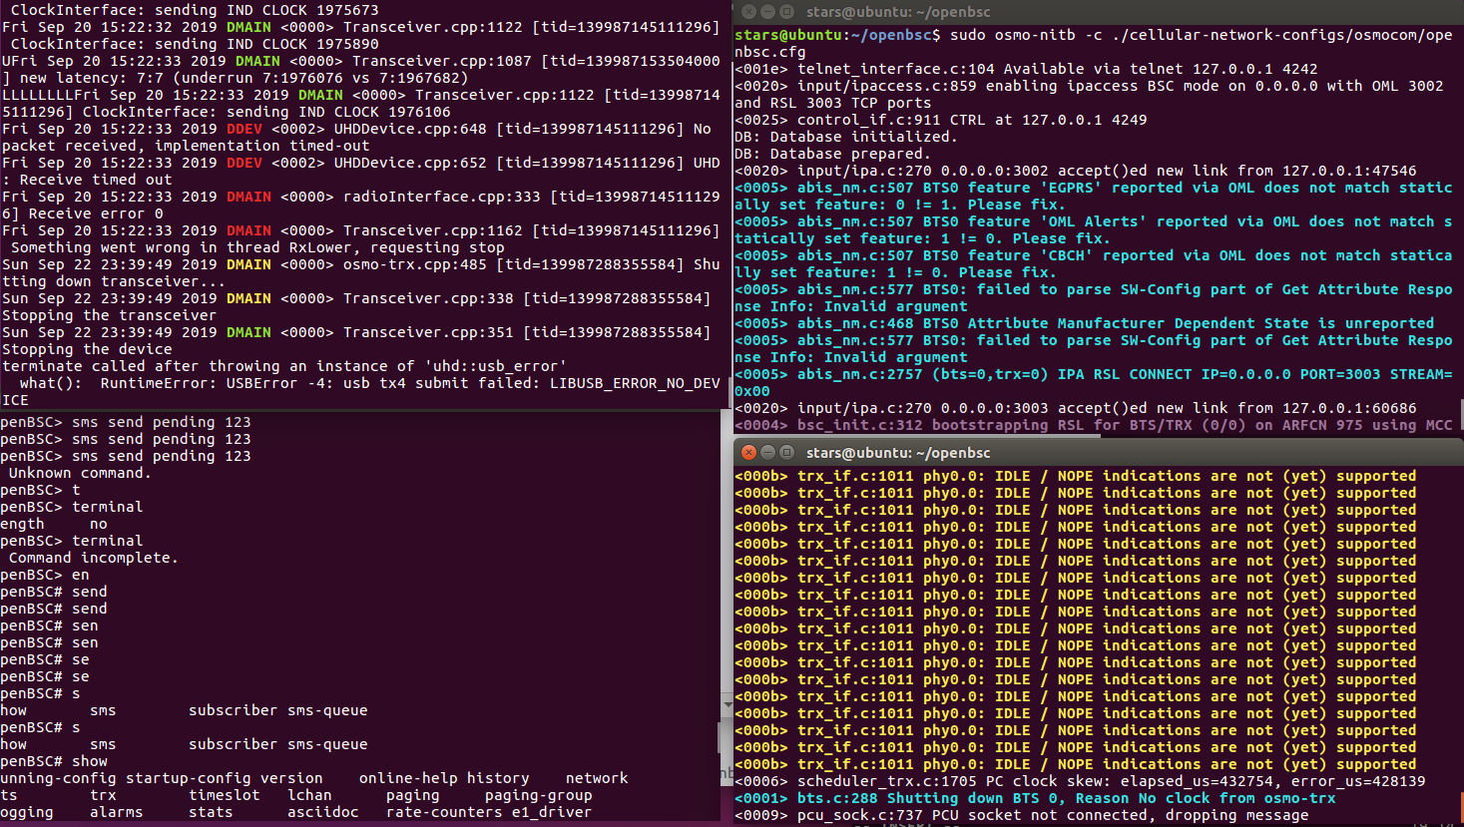Maximize the lower openbsc terminal window
This screenshot has width=1464, height=827.
(785, 453)
